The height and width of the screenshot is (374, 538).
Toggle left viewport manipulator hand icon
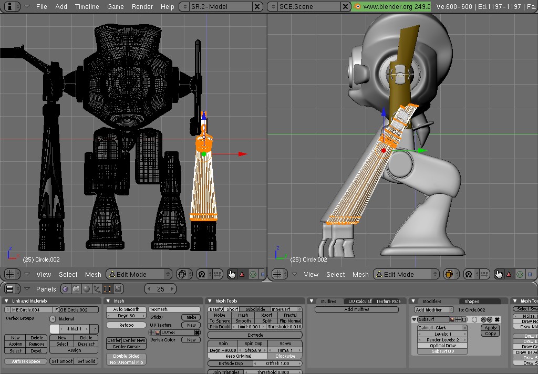[232, 274]
